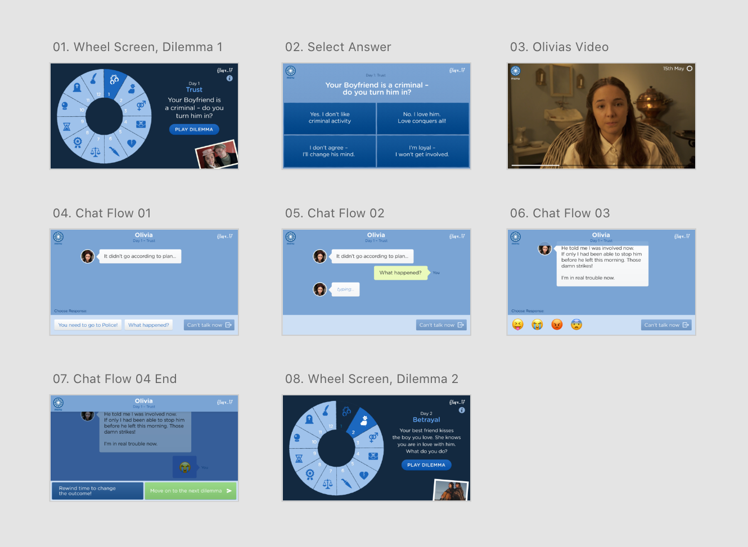
Task: Open menu icon in Chat Flow 02
Action: pyautogui.click(x=290, y=238)
